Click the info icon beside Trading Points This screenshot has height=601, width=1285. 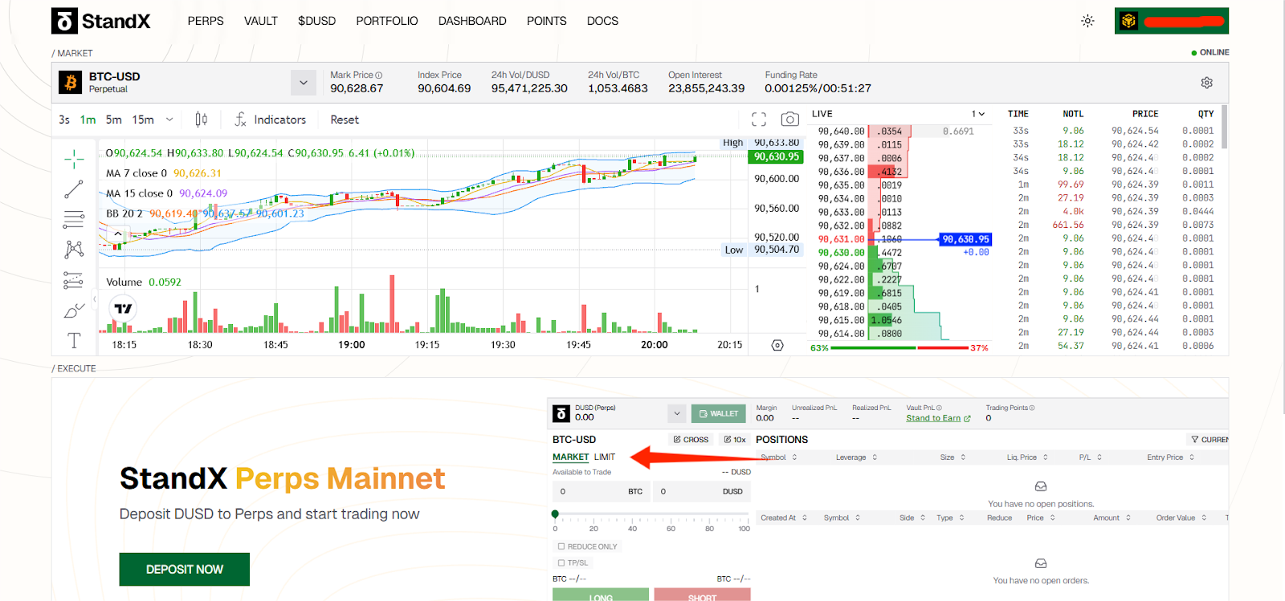pos(1032,408)
